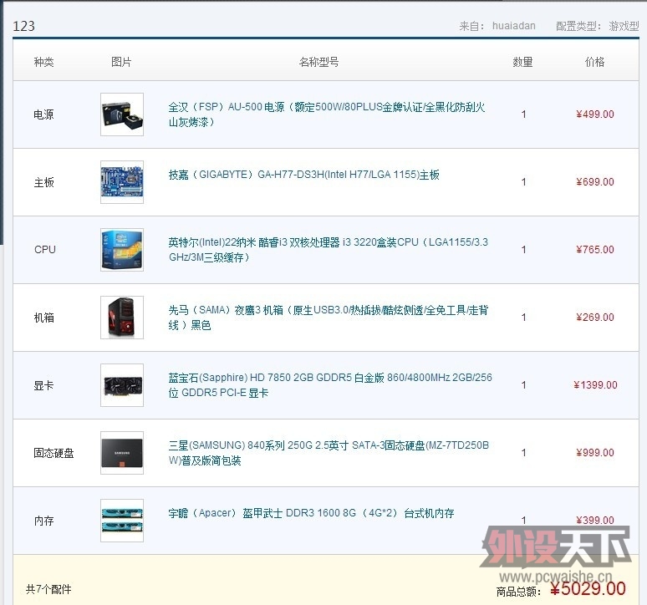The width and height of the screenshot is (647, 605).
Task: Open the Samsung 840 SSD thumbnail image
Action: 122,452
